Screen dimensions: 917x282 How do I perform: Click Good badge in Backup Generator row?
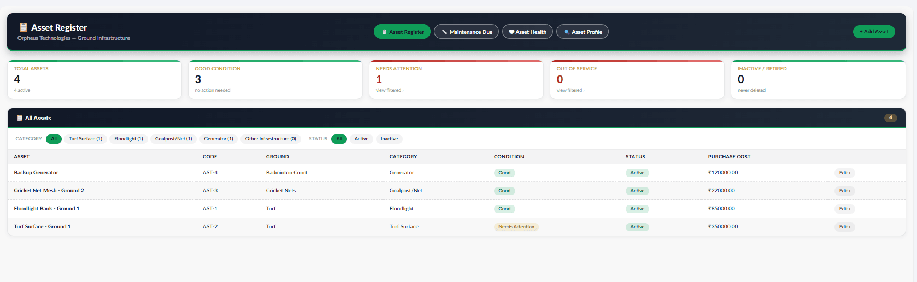click(504, 173)
